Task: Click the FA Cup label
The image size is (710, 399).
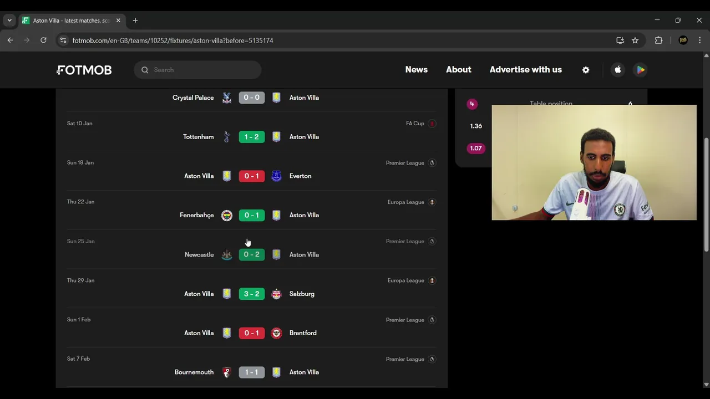Action: (415, 124)
